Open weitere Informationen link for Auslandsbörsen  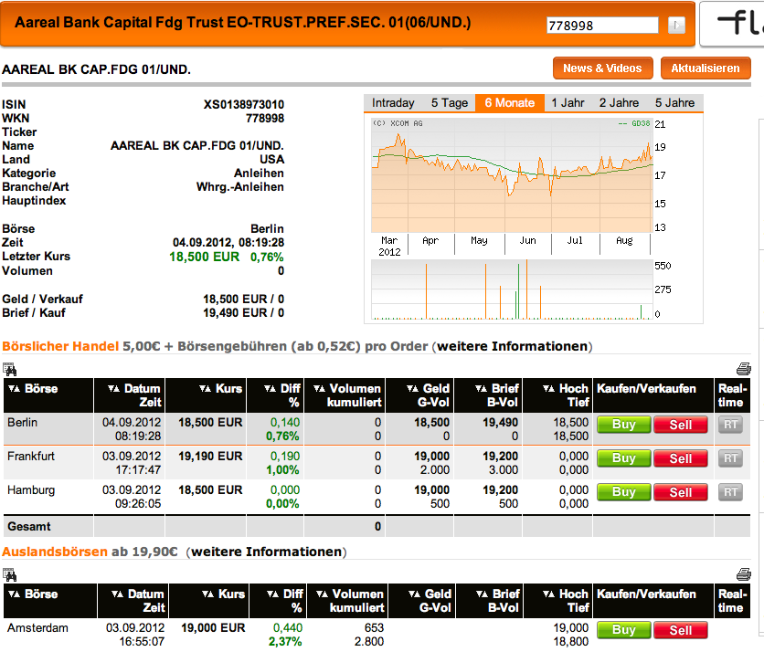click(x=267, y=552)
